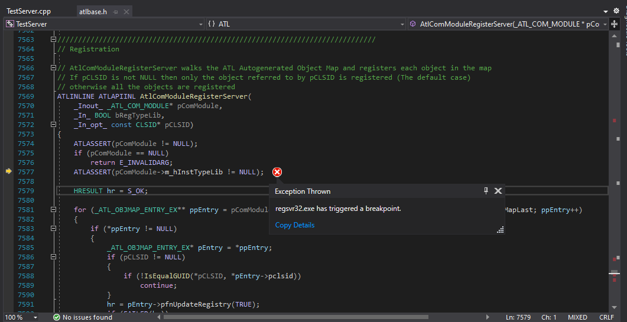
Task: Click the pfnUpdateRegistry(TRUE) call on line 7591
Action: pyautogui.click(x=210, y=304)
